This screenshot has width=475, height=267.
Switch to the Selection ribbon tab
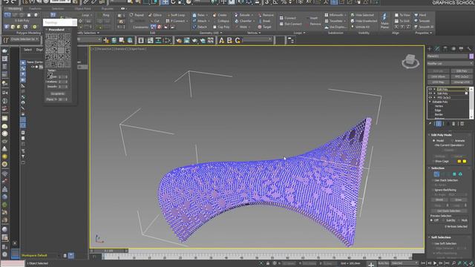pyautogui.click(x=58, y=8)
